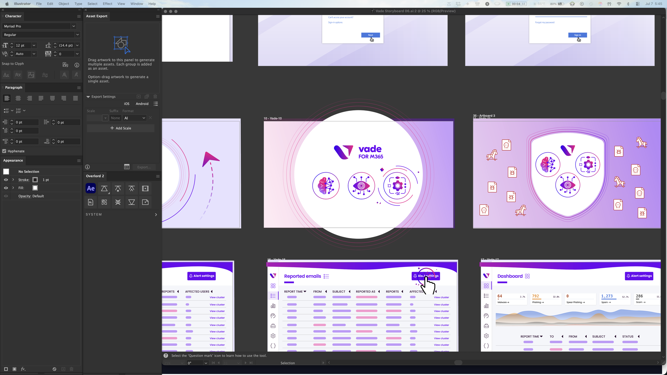Click the Fill color swatch in Appearance

(x=35, y=188)
